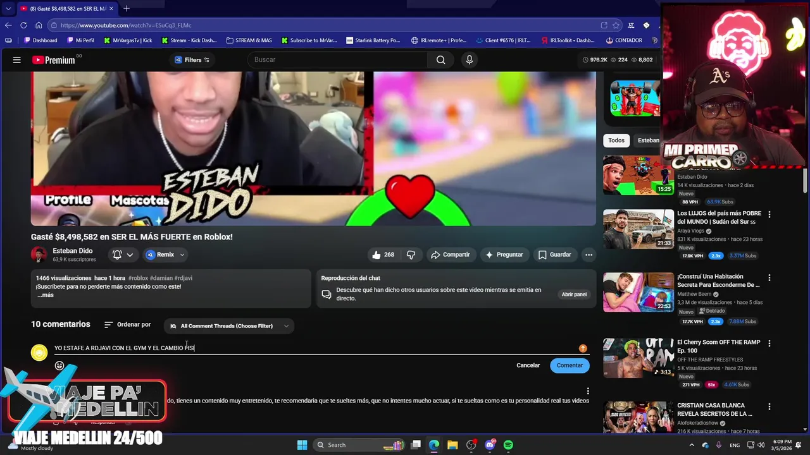The image size is (810, 455).
Task: Open Spotify from the taskbar
Action: tap(508, 445)
